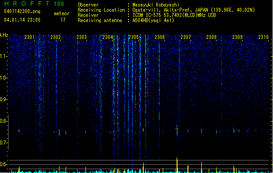Click the 2304 time marker
The height and width of the screenshot is (173, 273).
point(108,37)
